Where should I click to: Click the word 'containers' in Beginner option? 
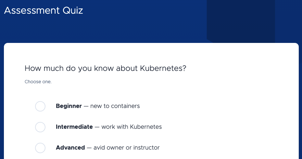point(125,106)
